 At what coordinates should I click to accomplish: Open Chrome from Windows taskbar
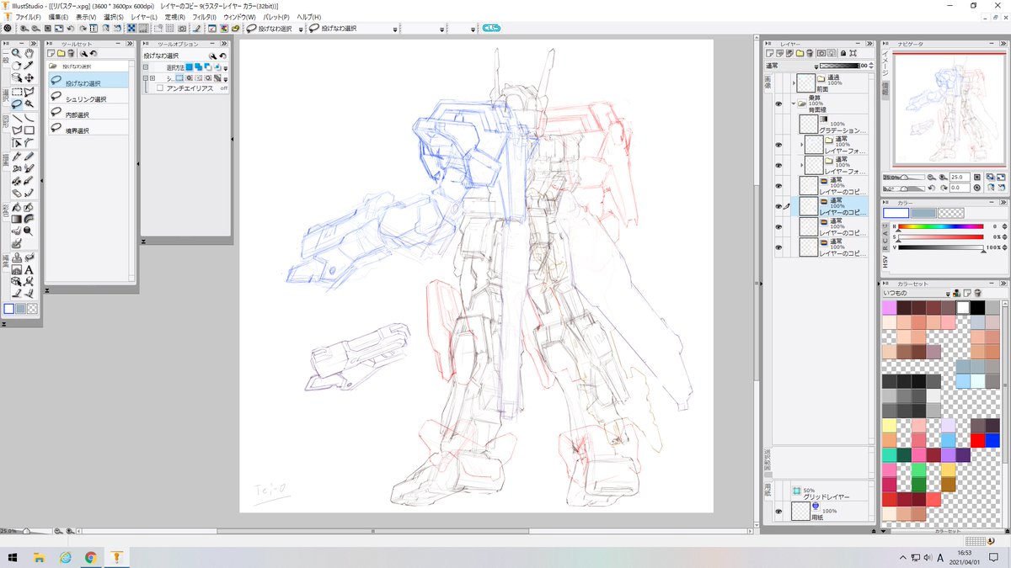(90, 557)
